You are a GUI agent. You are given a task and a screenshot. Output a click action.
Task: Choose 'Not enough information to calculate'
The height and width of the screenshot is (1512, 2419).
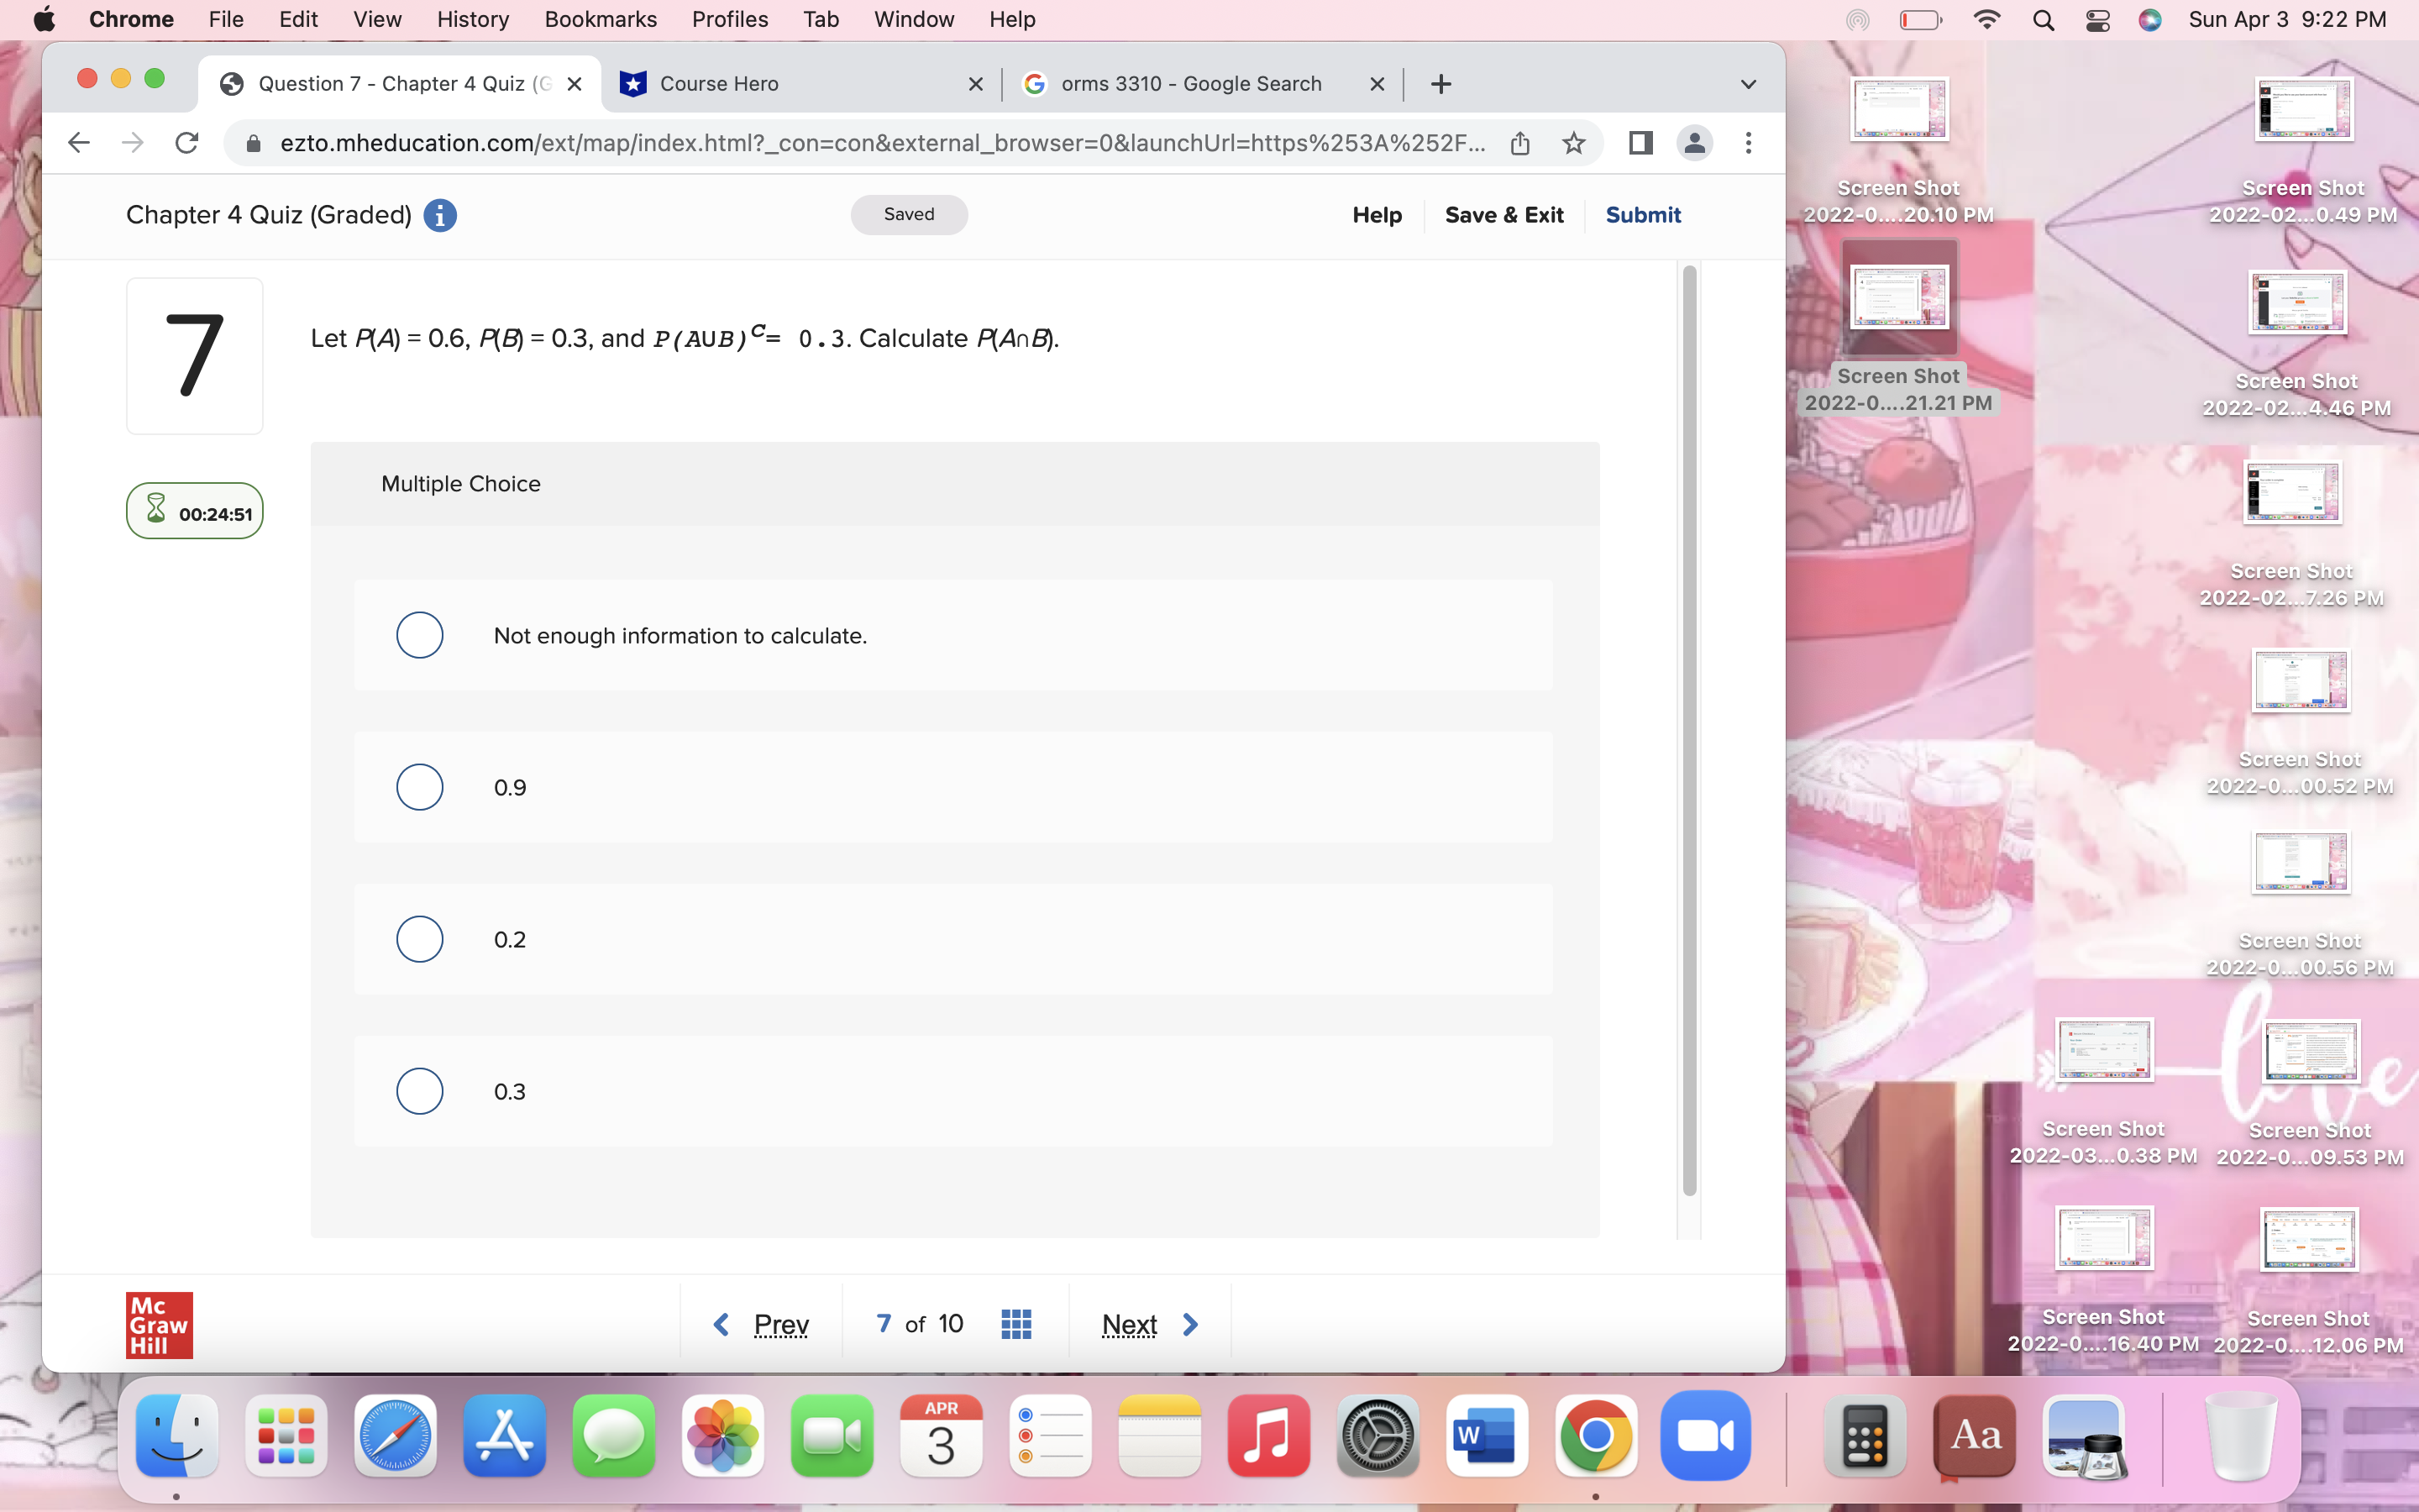419,635
